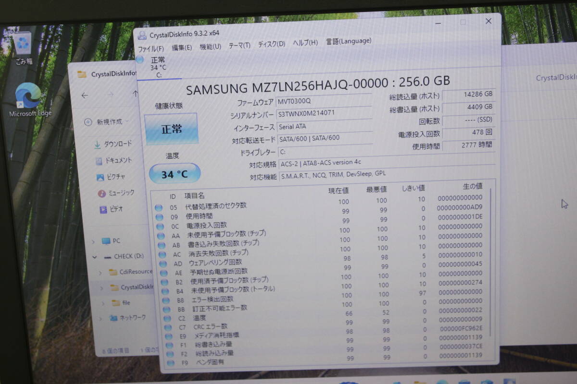Click the CrystalDiskInfo app icon in title bar
This screenshot has width=577, height=384.
142,34
